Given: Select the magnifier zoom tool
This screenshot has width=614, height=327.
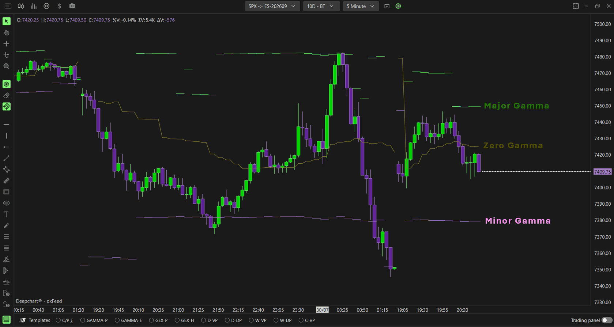Looking at the screenshot, I should tap(6, 66).
